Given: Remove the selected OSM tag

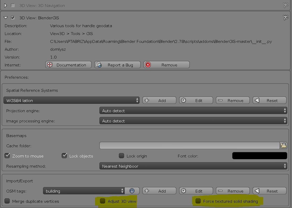Looking at the screenshot, I should tap(233, 191).
